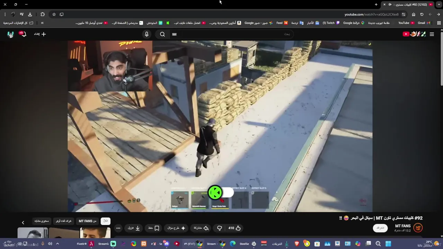Click the dislike thumbs-down button
This screenshot has height=249, width=443.
tap(219, 228)
